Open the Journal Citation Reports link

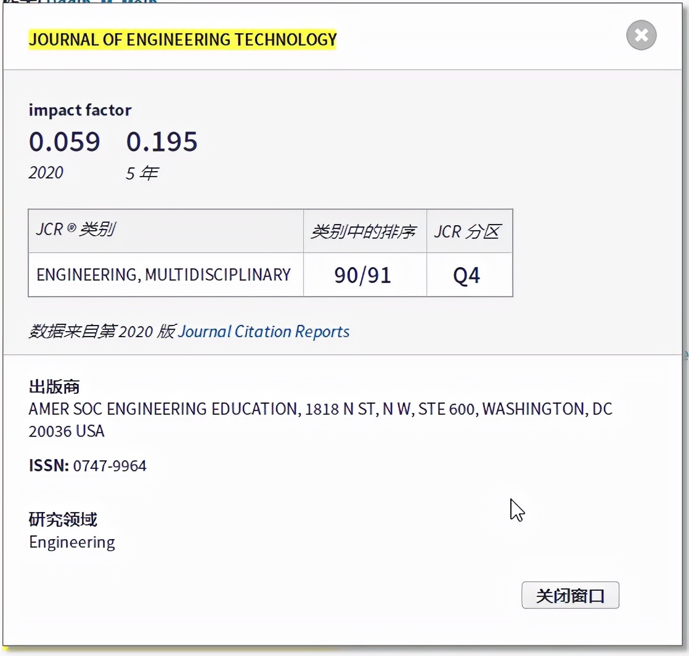click(263, 332)
